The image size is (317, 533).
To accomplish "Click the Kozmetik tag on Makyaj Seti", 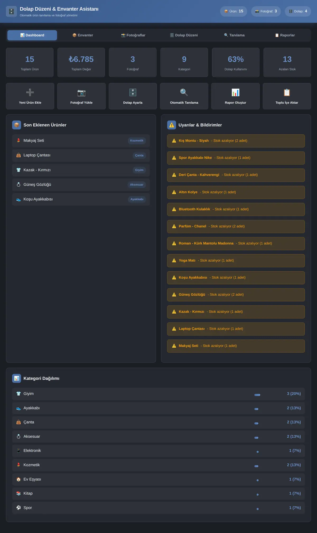I will click(137, 140).
